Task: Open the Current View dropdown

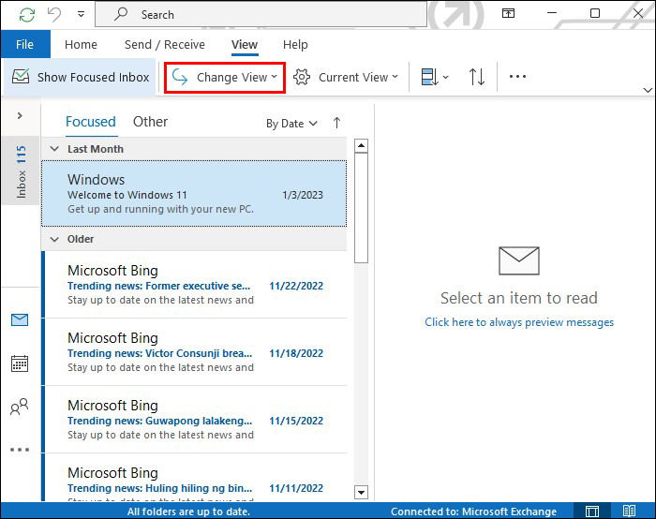Action: click(x=346, y=78)
